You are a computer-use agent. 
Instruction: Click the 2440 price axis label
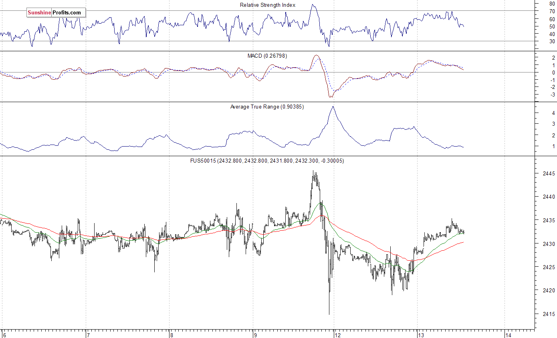[549, 197]
